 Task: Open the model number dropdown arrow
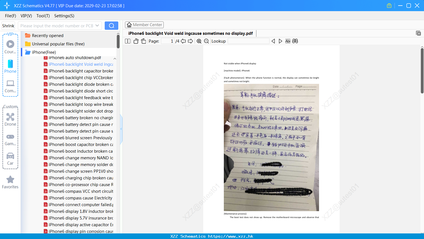tap(97, 26)
